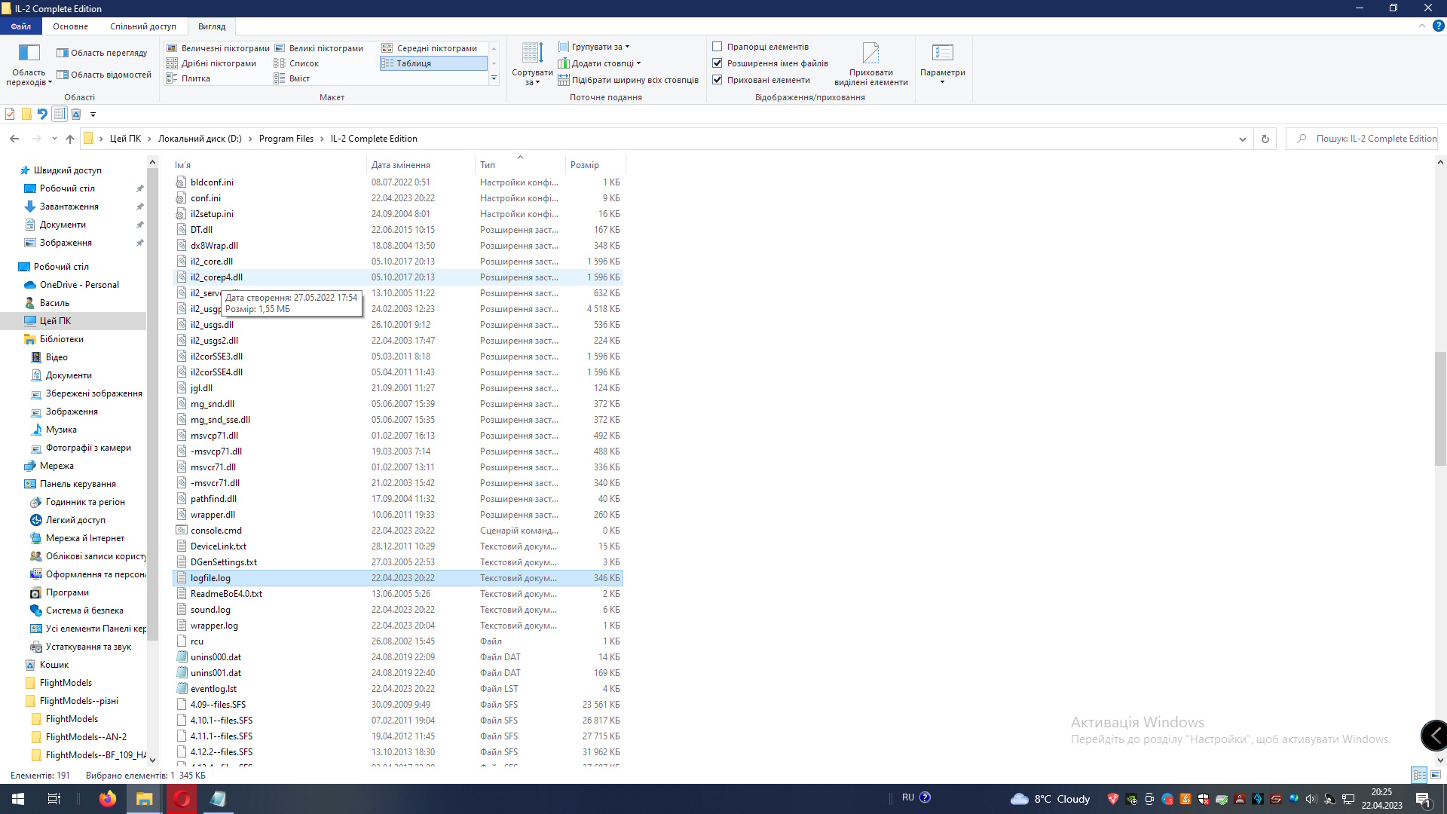Open the address bar history dropdown arrow
1447x814 pixels.
pos(1242,139)
